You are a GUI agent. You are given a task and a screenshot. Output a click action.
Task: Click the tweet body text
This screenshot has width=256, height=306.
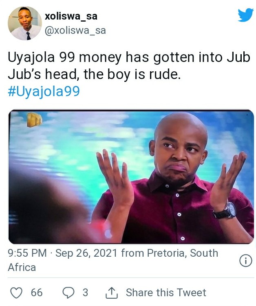pyautogui.click(x=129, y=66)
